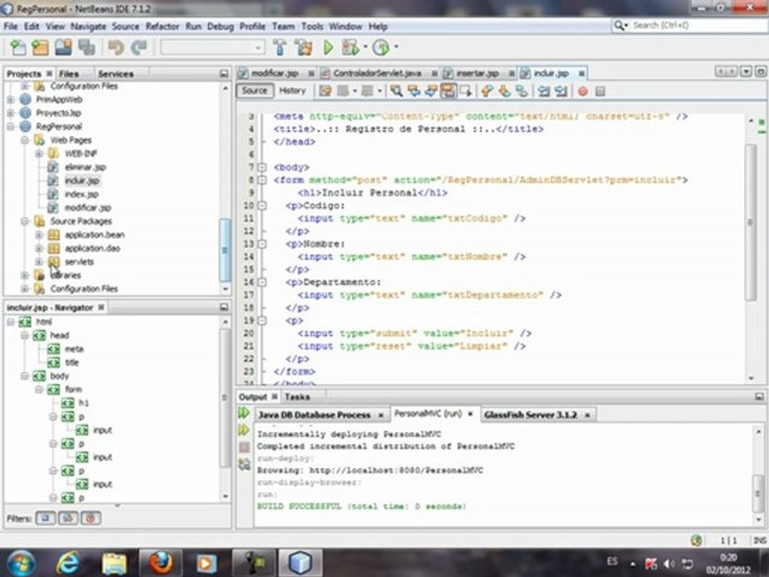Rerun output with top green arrows
Screen dimensions: 769x577
pyautogui.click(x=244, y=414)
